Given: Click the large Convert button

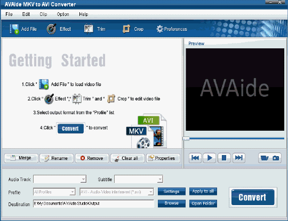Looking at the screenshot, I should (x=253, y=198).
